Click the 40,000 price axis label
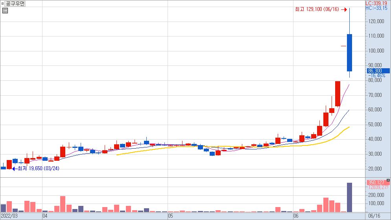This screenshot has height=220, width=391. coord(375,139)
